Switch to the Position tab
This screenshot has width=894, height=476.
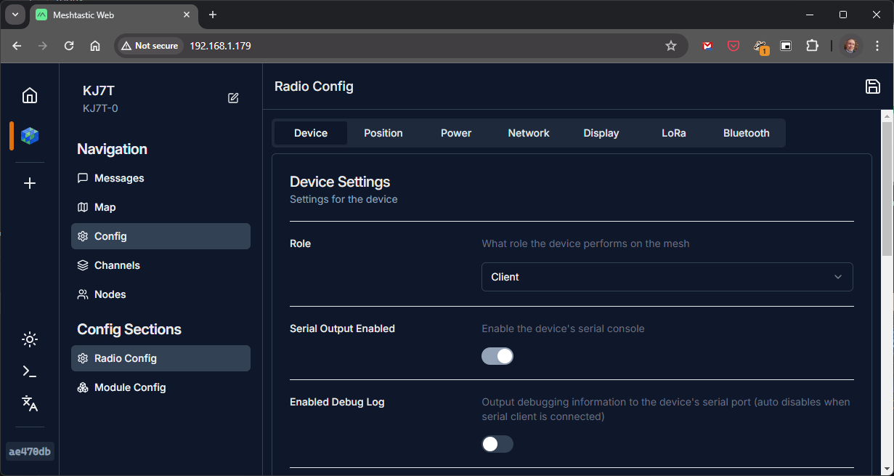(x=383, y=133)
